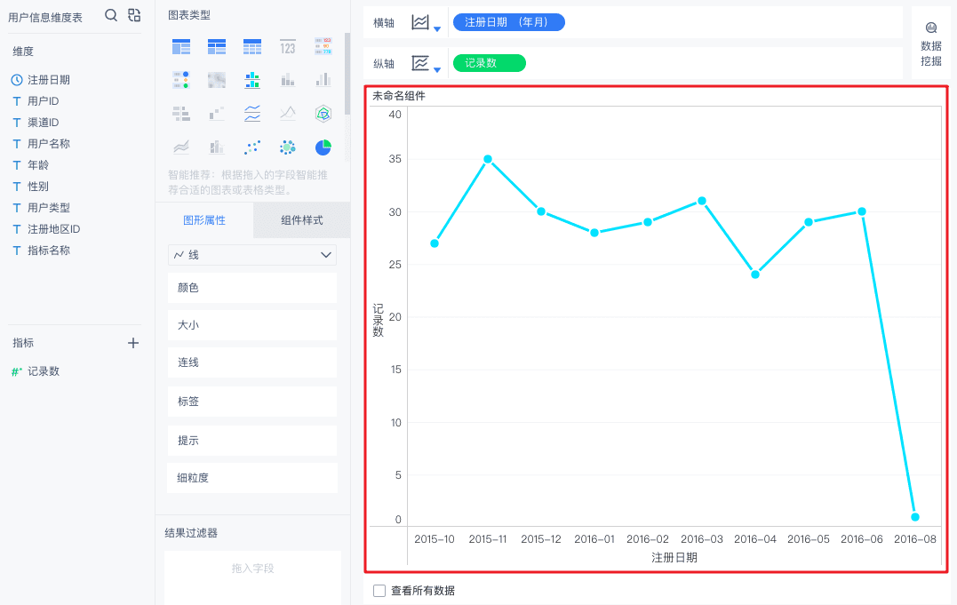Screen dimensions: 957x605
Task: Click the 记录数 field pill on 纵轴
Action: click(x=489, y=63)
